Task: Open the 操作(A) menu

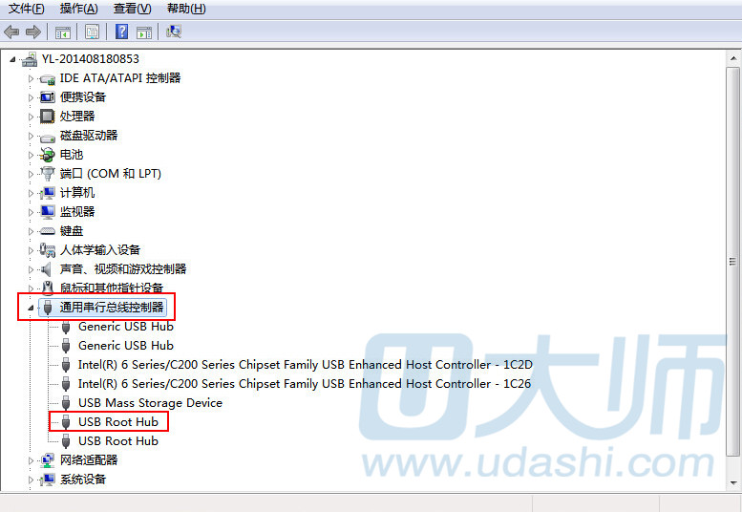Action: click(x=79, y=9)
